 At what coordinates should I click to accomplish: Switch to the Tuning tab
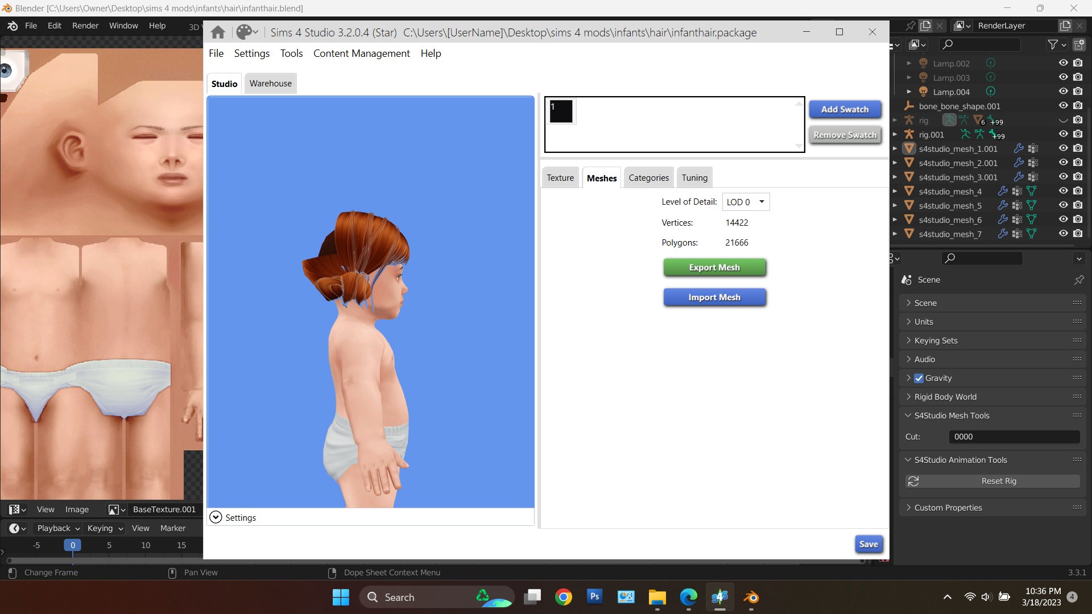click(694, 178)
